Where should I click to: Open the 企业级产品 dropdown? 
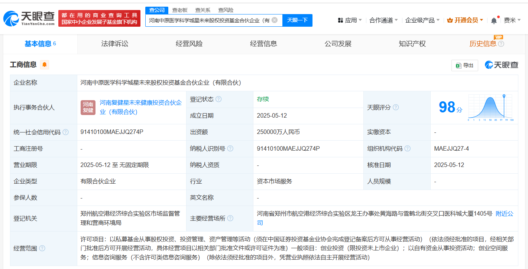click(x=422, y=20)
